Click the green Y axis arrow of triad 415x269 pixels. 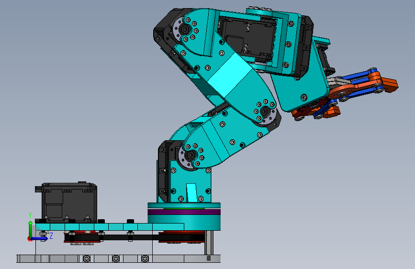(31, 229)
